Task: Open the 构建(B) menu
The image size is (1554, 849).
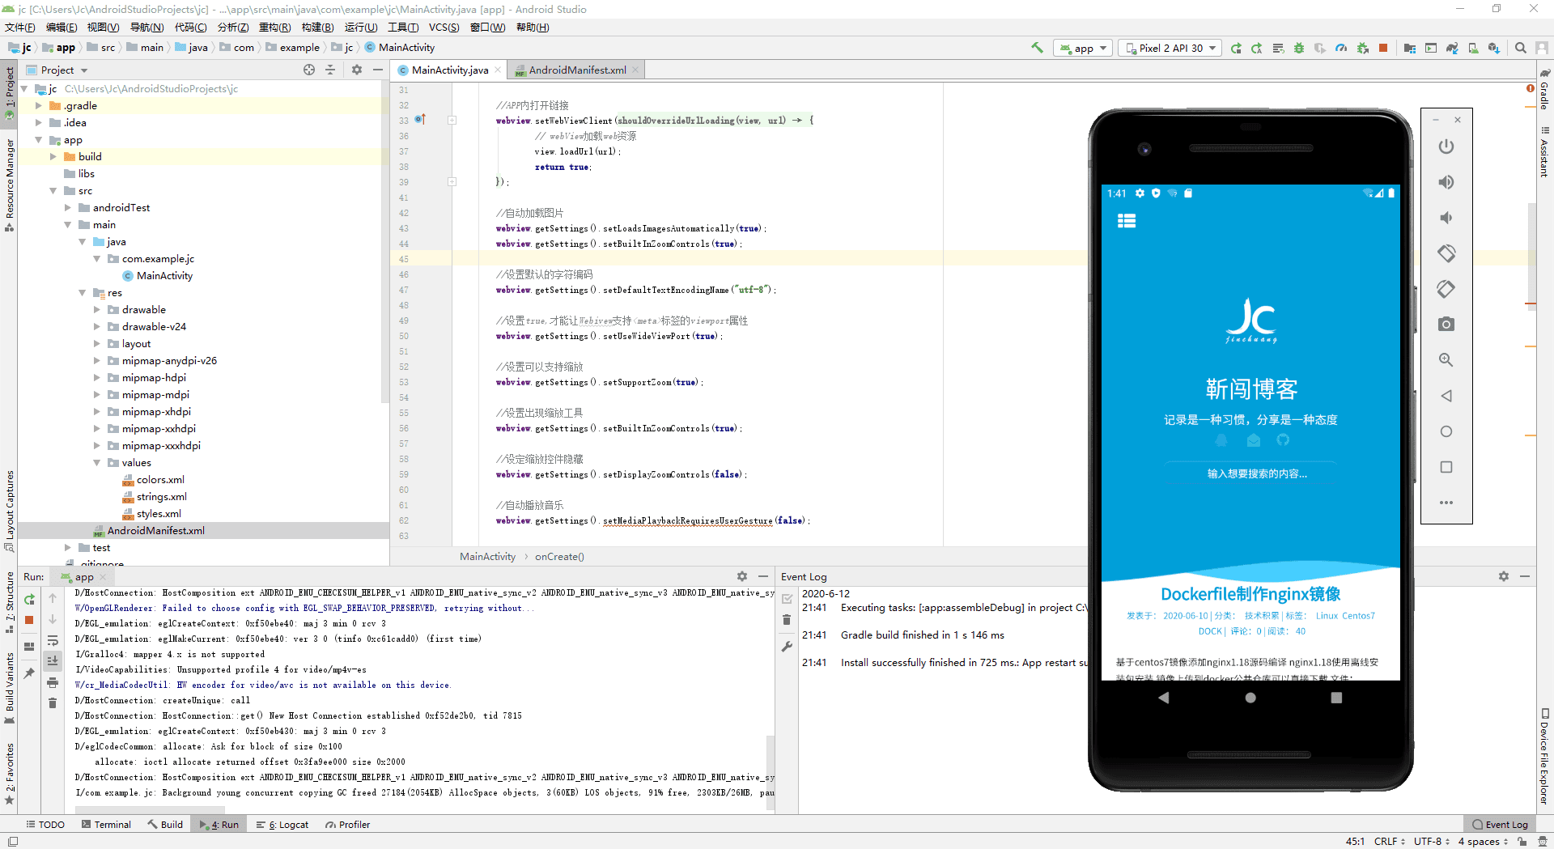Action: pos(317,28)
